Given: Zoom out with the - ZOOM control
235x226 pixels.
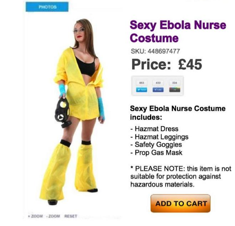Looking at the screenshot, I should click(x=53, y=216).
